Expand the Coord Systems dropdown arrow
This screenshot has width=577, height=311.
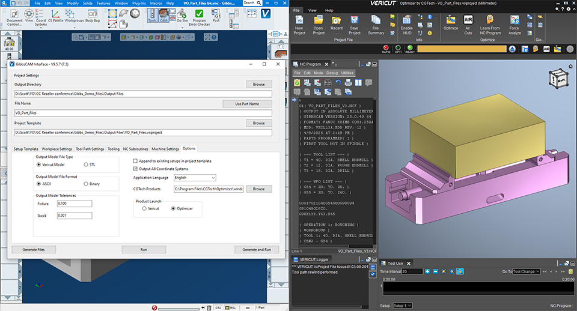(41, 28)
